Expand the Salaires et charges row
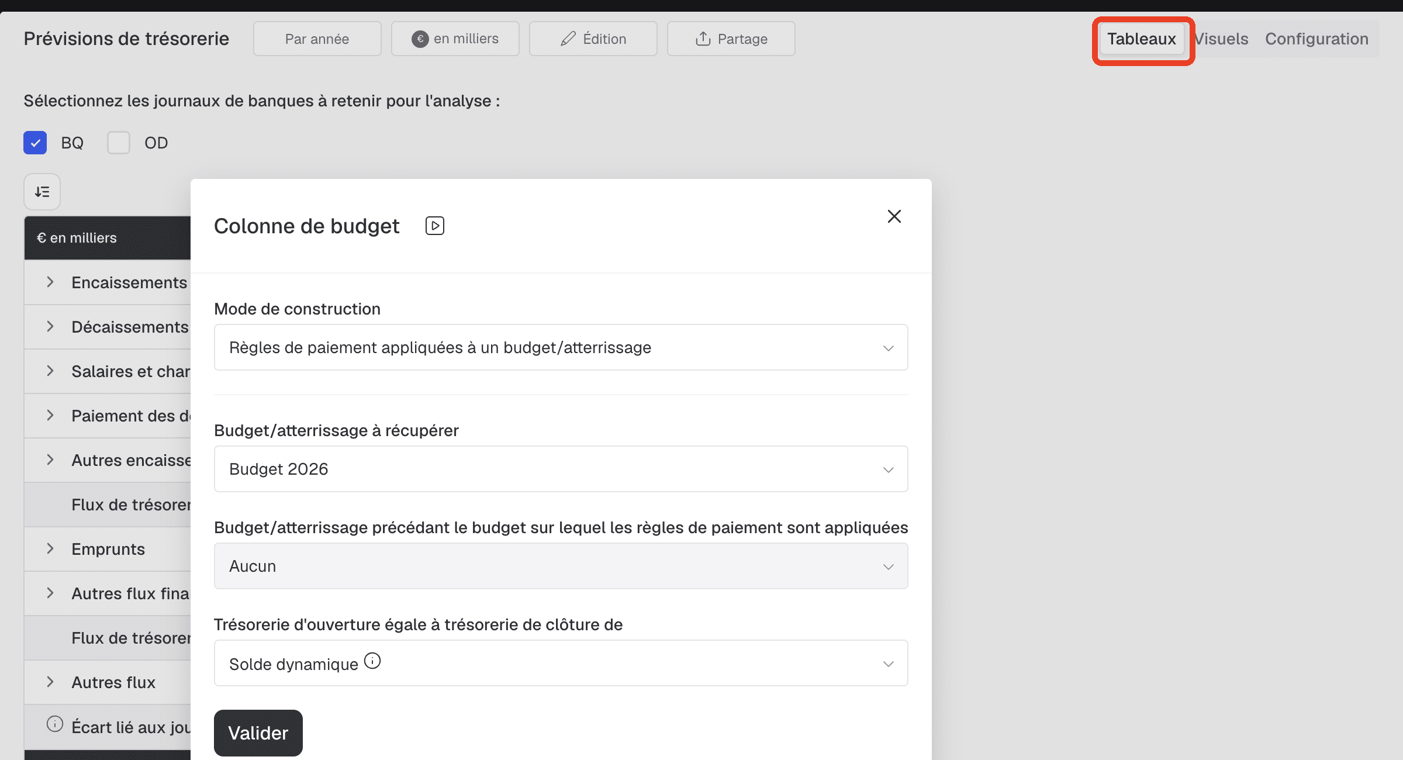 50,371
